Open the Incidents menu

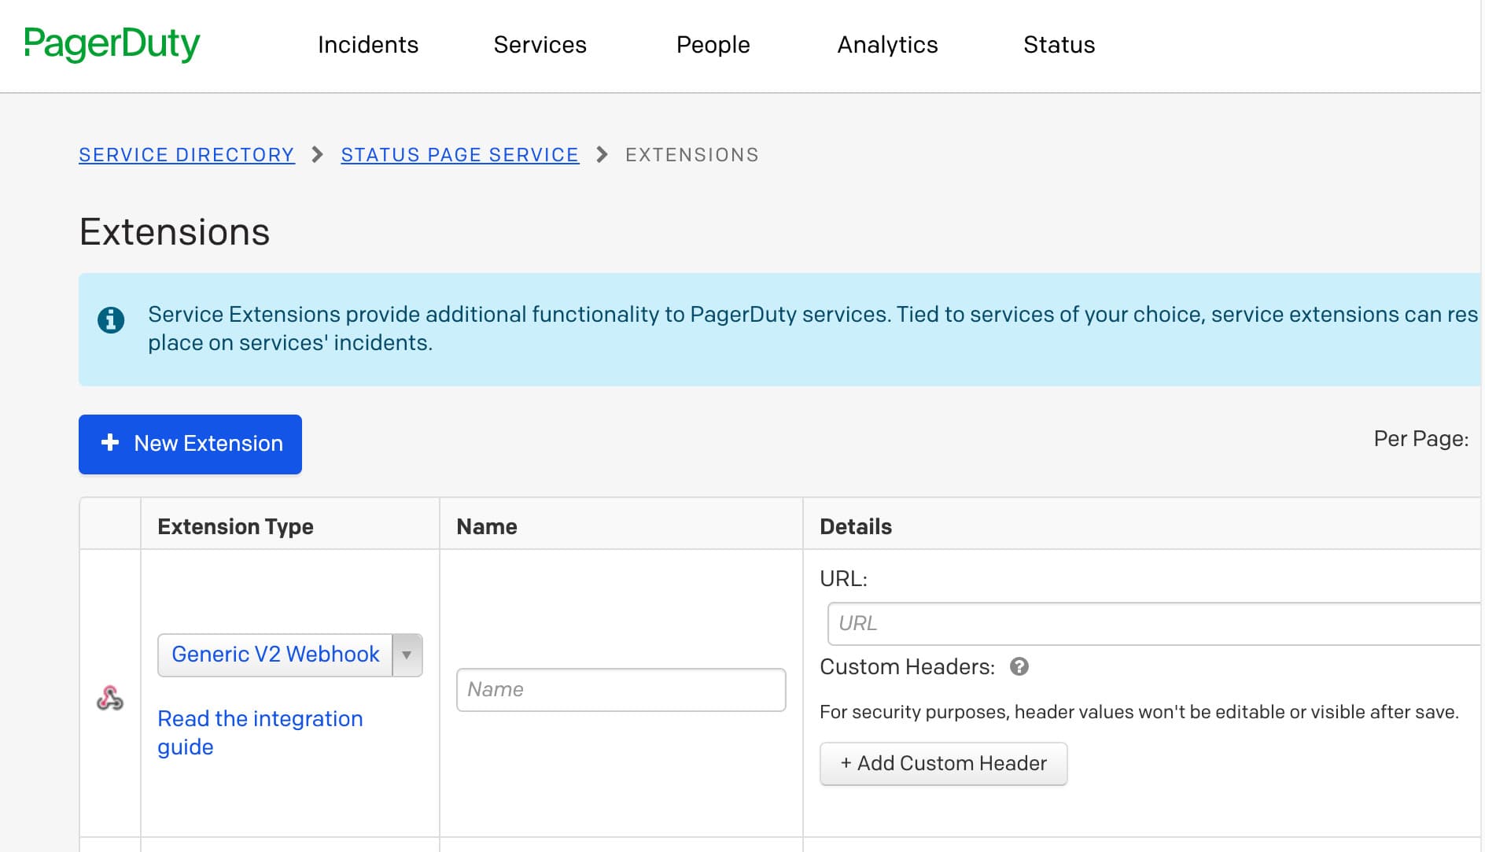tap(367, 45)
